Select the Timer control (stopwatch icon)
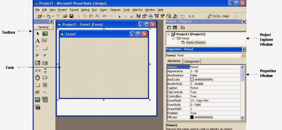Image resolution: width=282 pixels, height=130 pixels. tap(38, 78)
